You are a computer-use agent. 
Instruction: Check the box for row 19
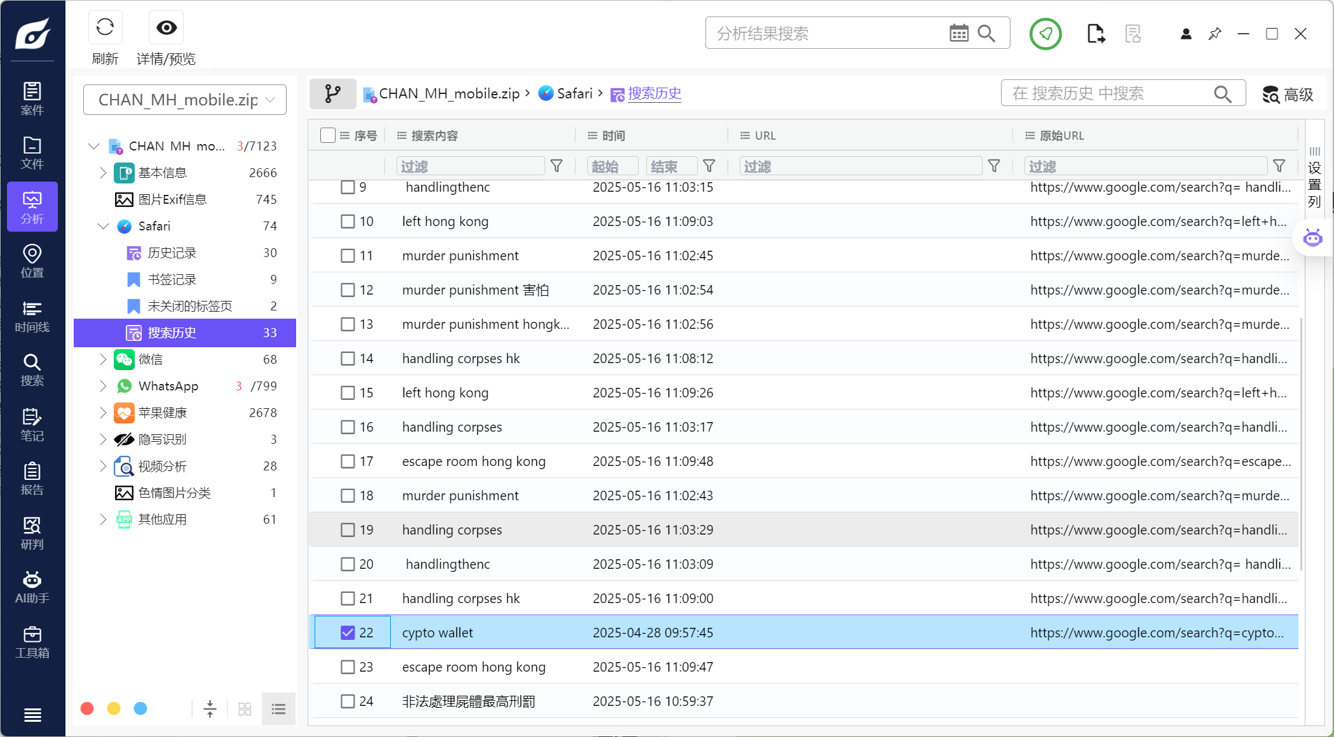click(348, 529)
